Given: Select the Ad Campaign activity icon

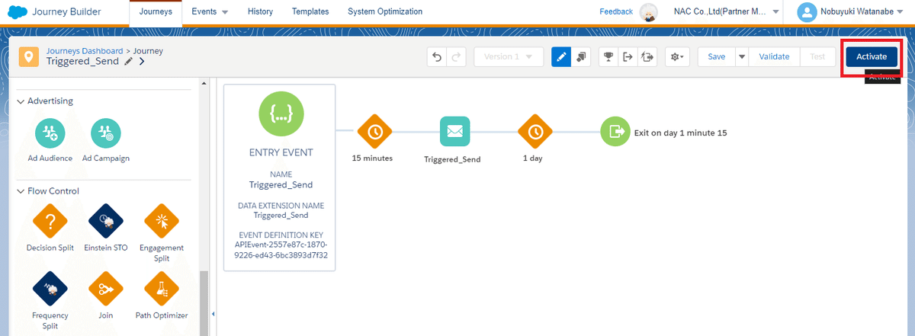Looking at the screenshot, I should [106, 133].
